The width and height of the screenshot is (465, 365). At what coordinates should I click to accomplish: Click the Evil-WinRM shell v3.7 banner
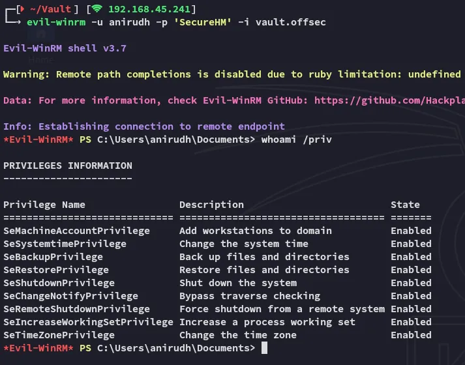tap(65, 48)
